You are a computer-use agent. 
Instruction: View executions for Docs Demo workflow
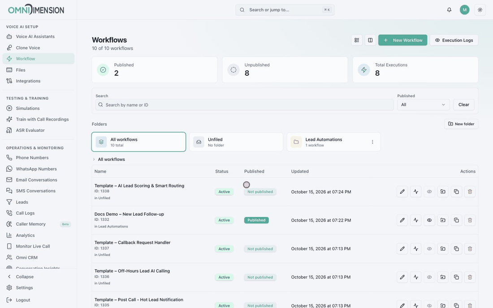pyautogui.click(x=415, y=220)
